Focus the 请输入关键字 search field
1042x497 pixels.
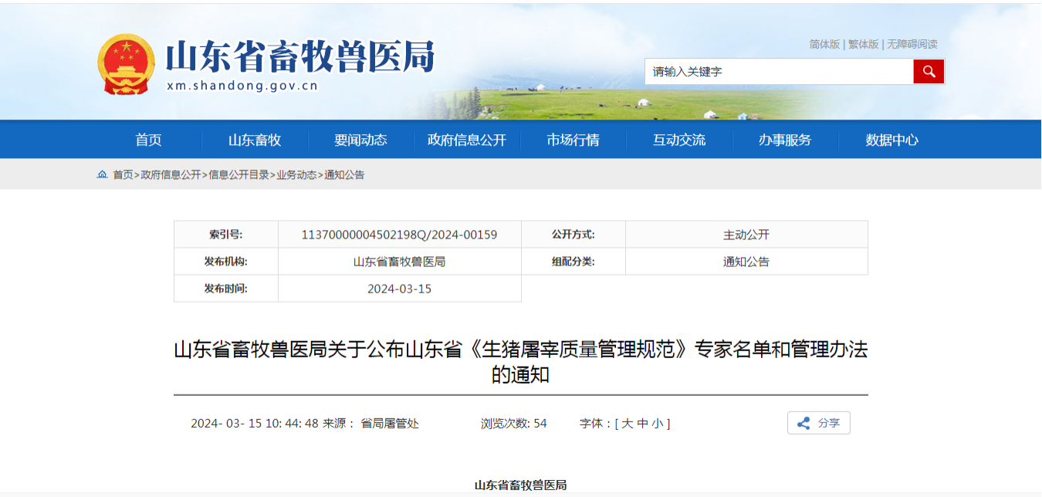click(779, 72)
